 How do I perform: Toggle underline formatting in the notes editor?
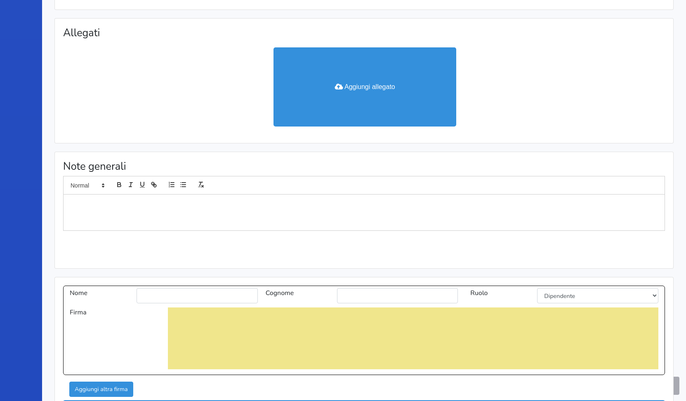[x=142, y=185]
